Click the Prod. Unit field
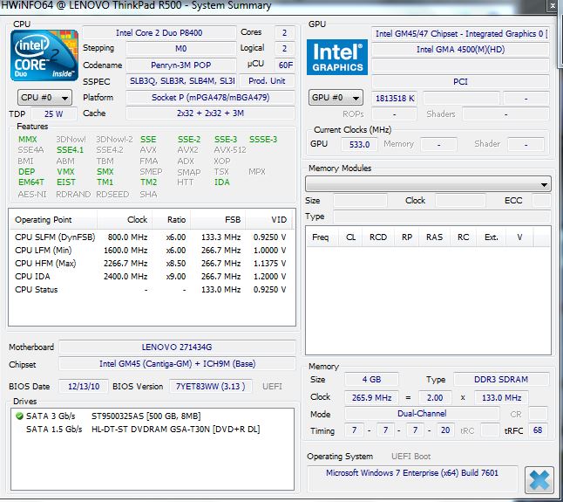 [x=267, y=81]
